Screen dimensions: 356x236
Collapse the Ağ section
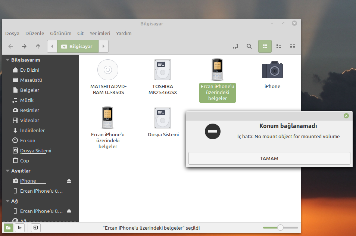click(x=8, y=201)
